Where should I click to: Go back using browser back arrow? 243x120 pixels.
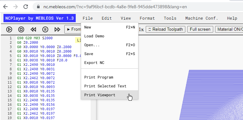click(x=5, y=7)
